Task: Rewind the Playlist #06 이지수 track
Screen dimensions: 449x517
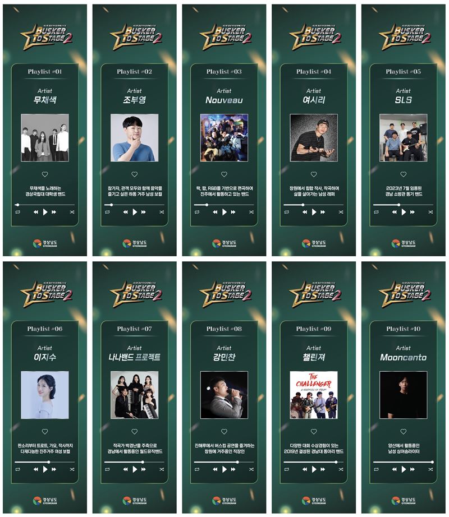Action: coord(35,469)
